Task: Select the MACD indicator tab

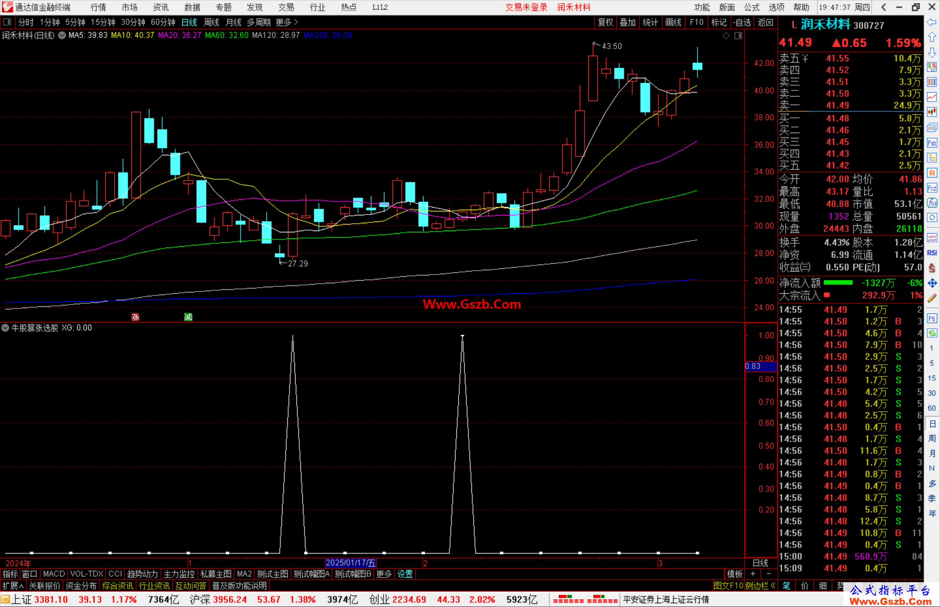Action: tap(54, 574)
